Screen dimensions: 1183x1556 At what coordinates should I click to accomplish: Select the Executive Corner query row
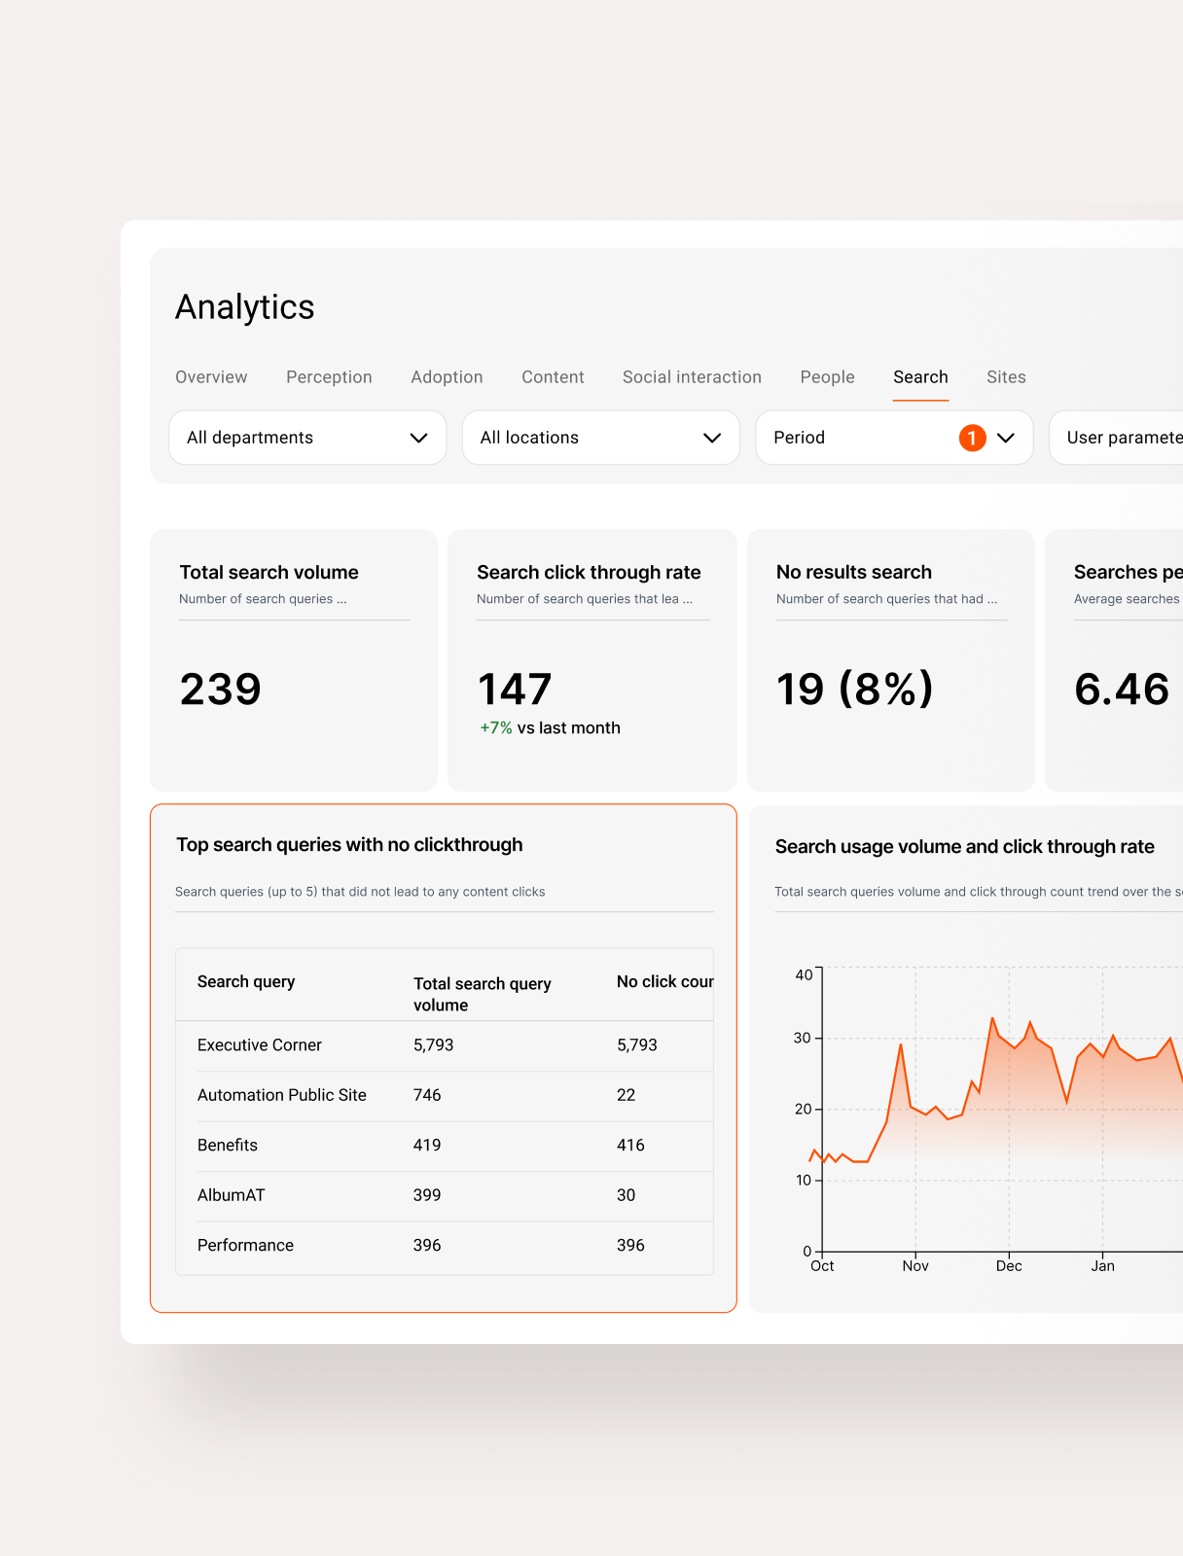point(445,1045)
